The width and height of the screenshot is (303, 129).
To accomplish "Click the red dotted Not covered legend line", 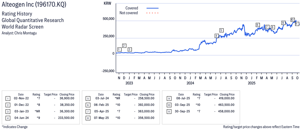I will [152, 13].
